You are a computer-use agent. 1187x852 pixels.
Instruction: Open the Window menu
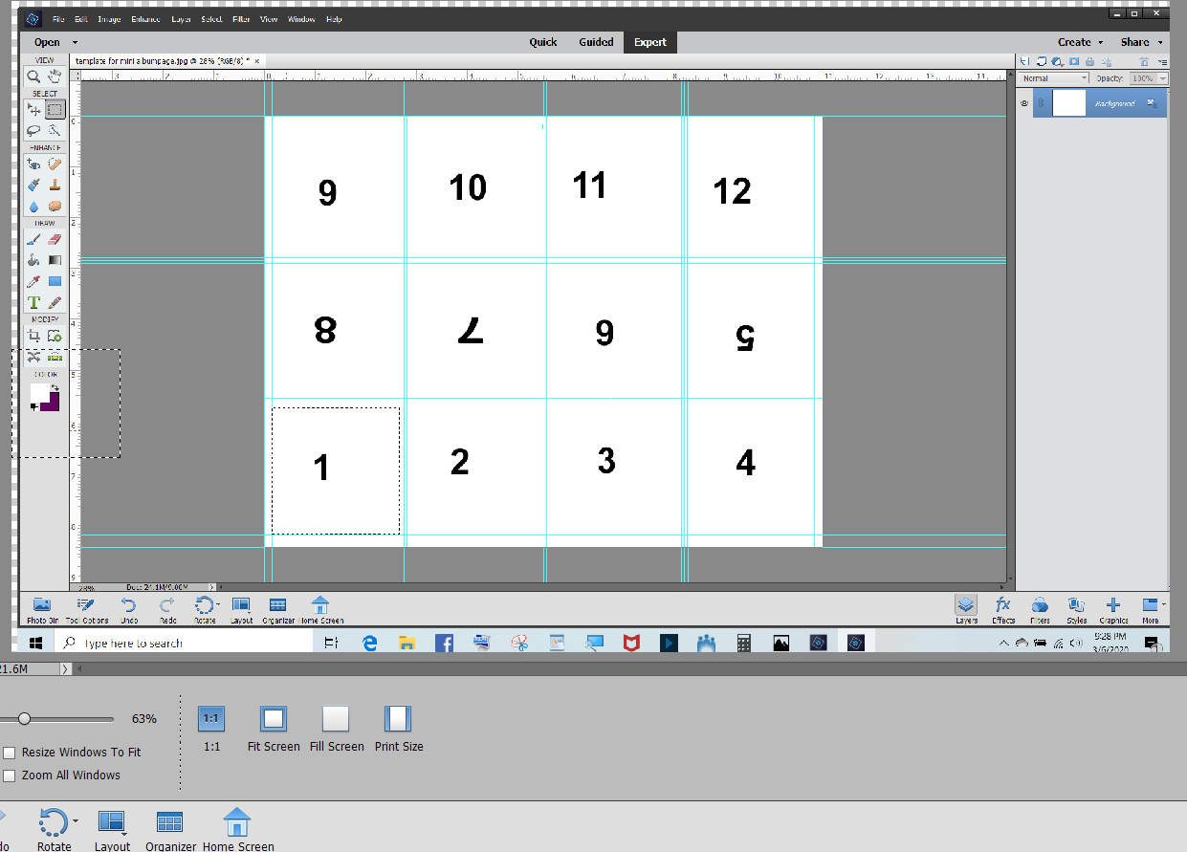tap(301, 19)
